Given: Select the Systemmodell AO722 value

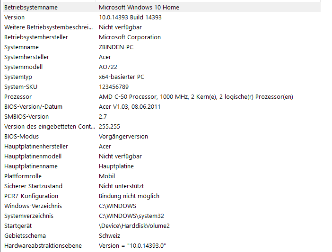Looking at the screenshot, I should pyautogui.click(x=108, y=67).
